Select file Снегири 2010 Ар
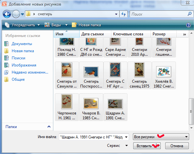194x154 pixels. pos(140,47)
